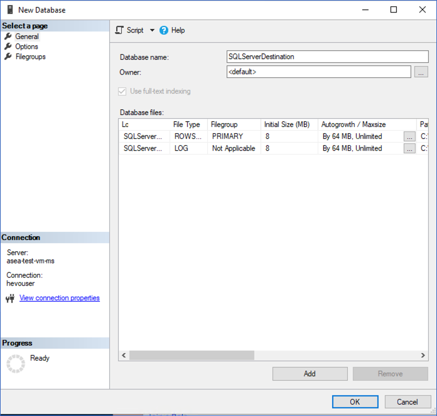Image resolution: width=437 pixels, height=416 pixels.
Task: Click the horizontal scrollbar right arrow
Action: pos(423,356)
